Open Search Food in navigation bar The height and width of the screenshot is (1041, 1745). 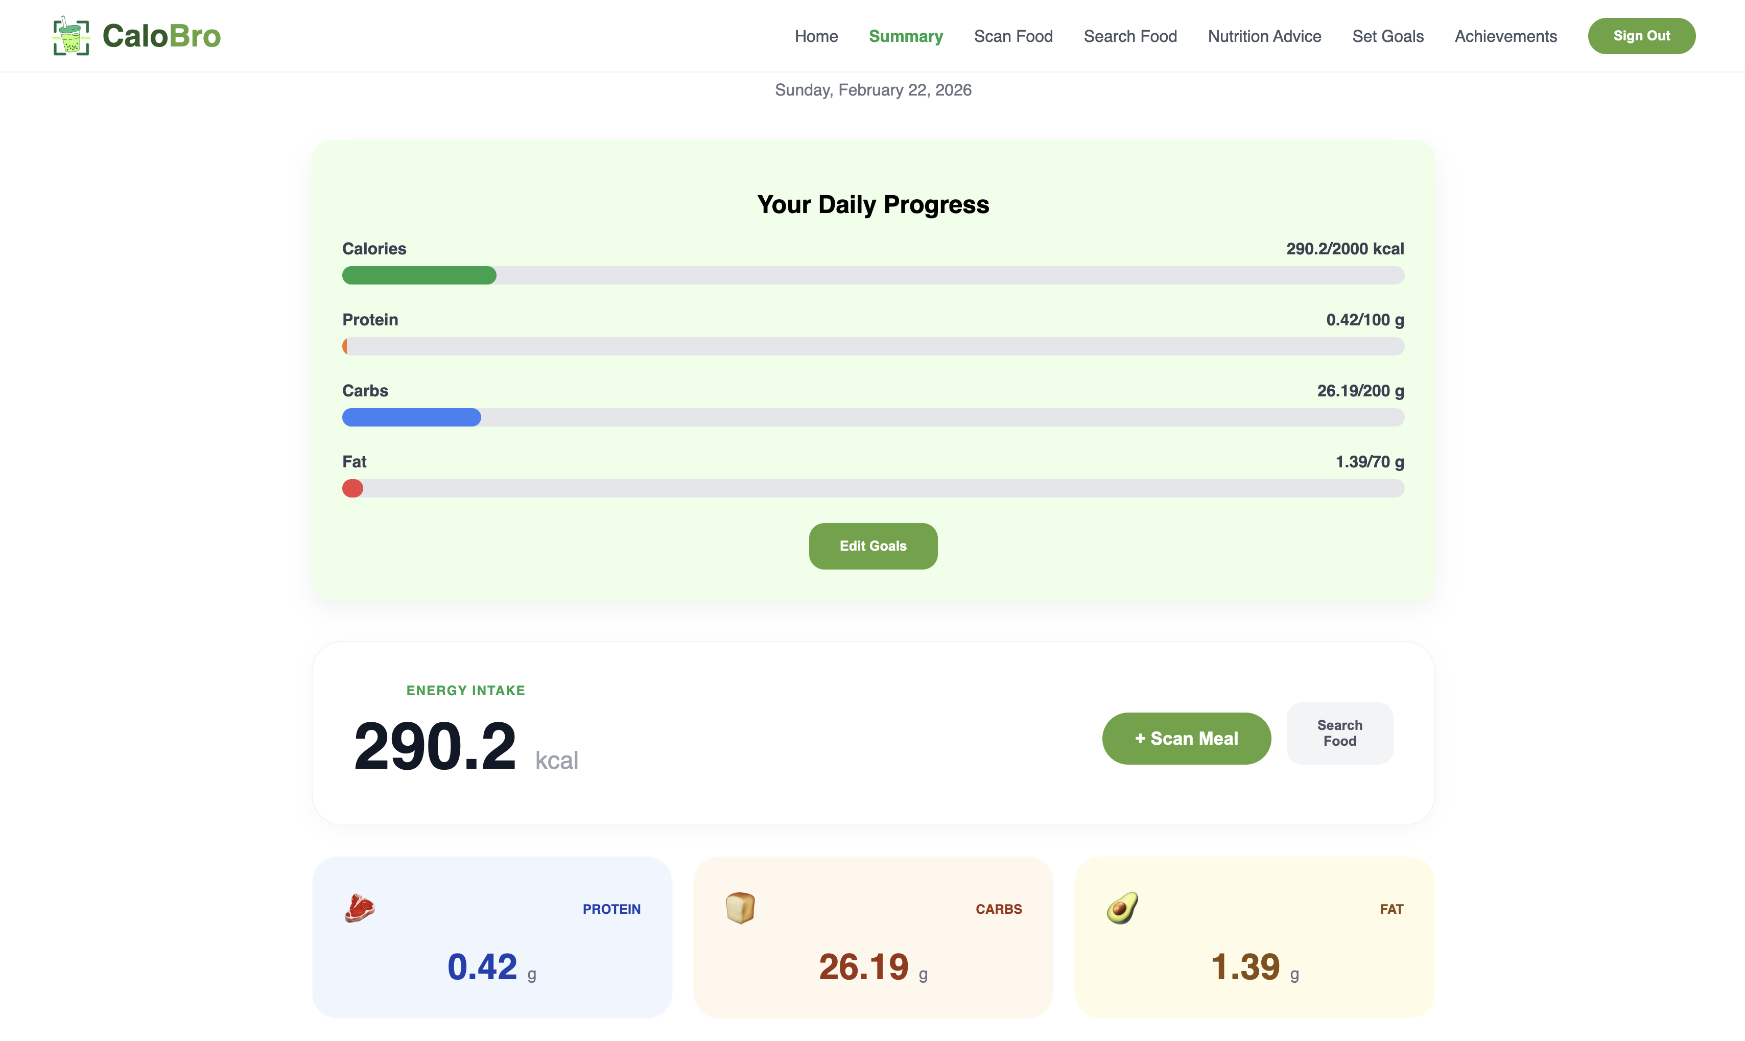click(1130, 36)
